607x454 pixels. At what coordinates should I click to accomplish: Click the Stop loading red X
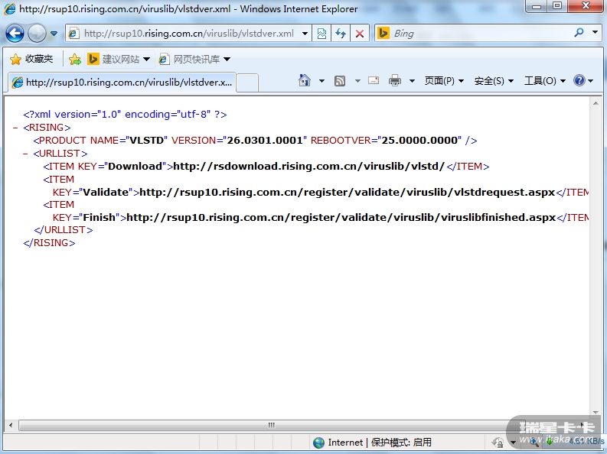[360, 34]
